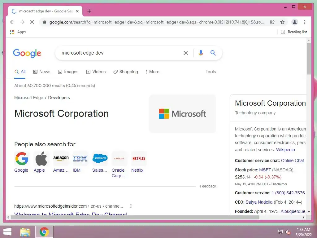This screenshot has height=238, width=317.
Task: Open the Online Chat customer service link
Action: [x=292, y=161]
